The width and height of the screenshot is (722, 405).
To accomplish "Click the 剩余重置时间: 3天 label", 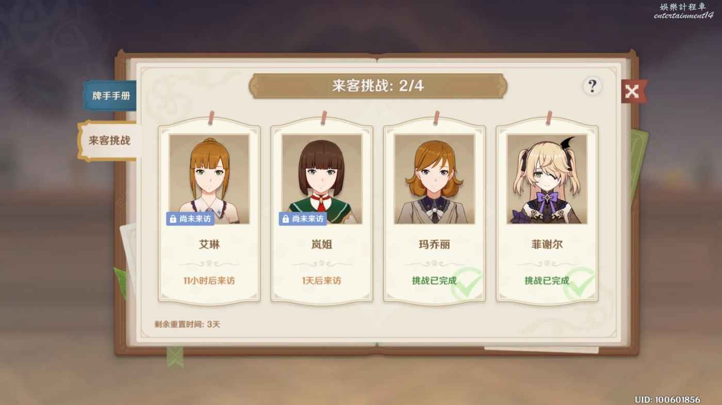I will [187, 325].
